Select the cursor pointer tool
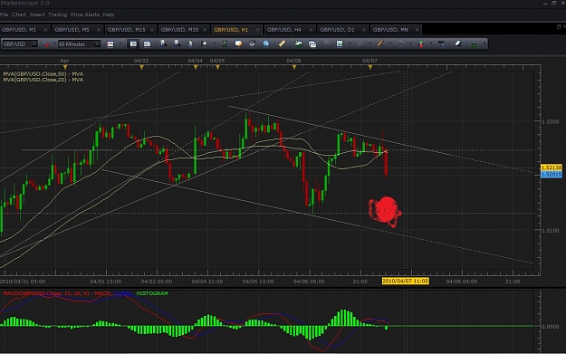Viewport: 566px width, 354px height. tap(190, 43)
